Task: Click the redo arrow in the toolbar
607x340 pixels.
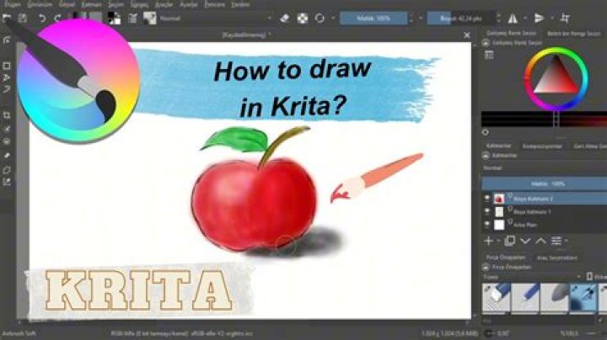Action: (56, 18)
